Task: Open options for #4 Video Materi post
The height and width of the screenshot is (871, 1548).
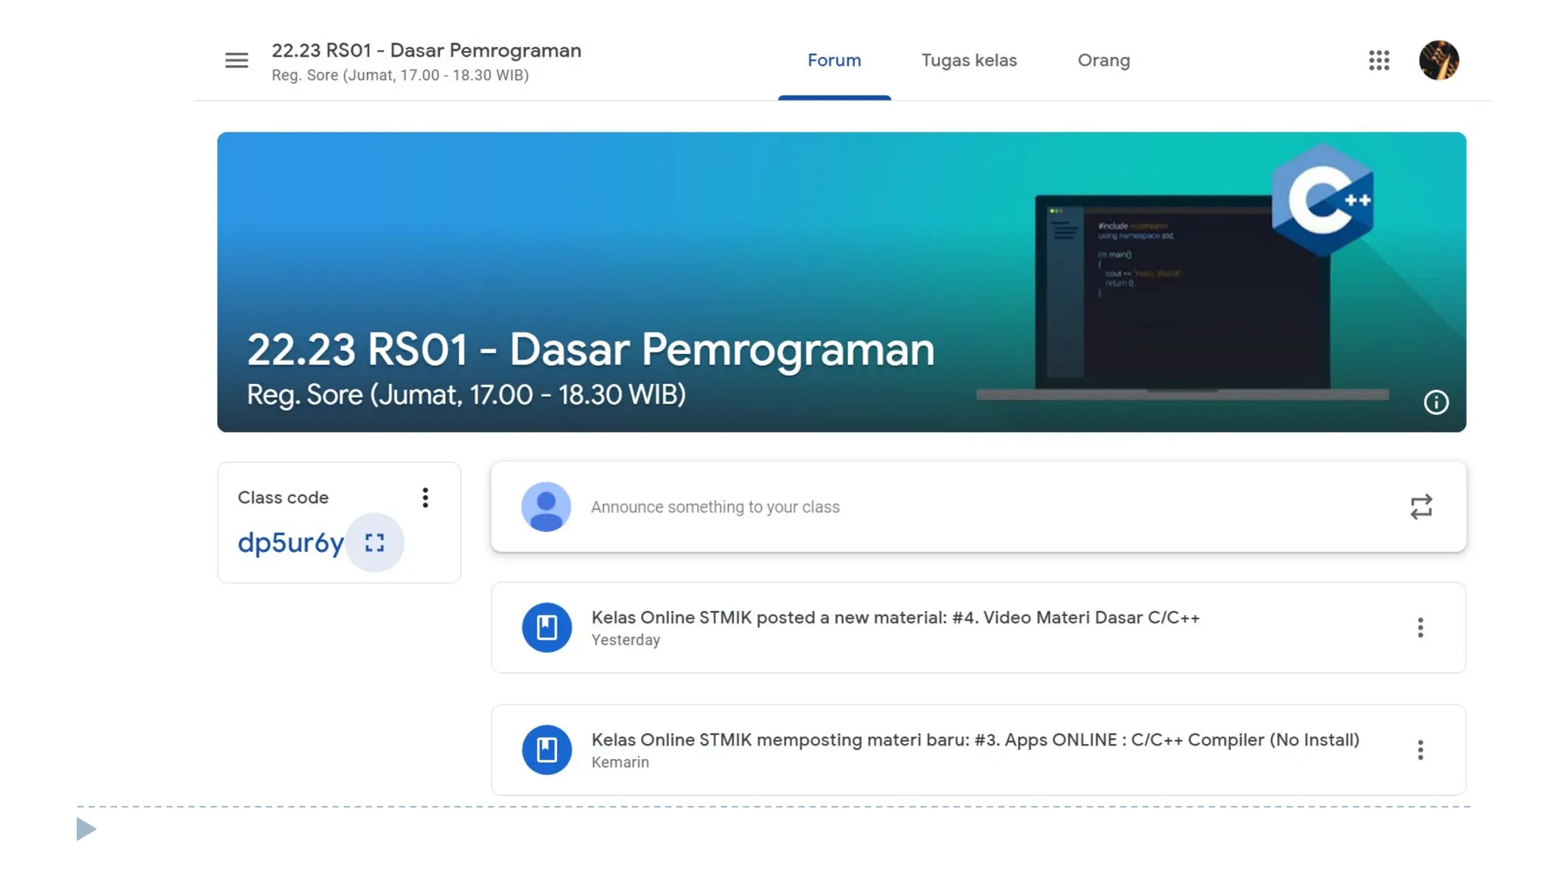Action: [x=1420, y=628]
